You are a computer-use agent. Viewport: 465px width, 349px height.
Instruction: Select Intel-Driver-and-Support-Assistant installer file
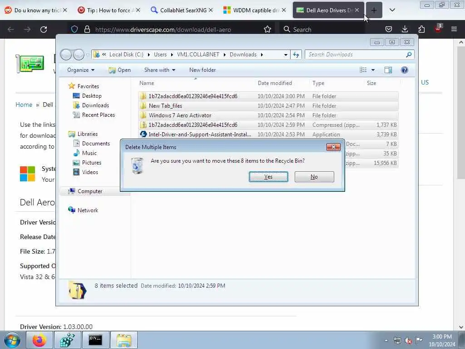tap(268, 135)
